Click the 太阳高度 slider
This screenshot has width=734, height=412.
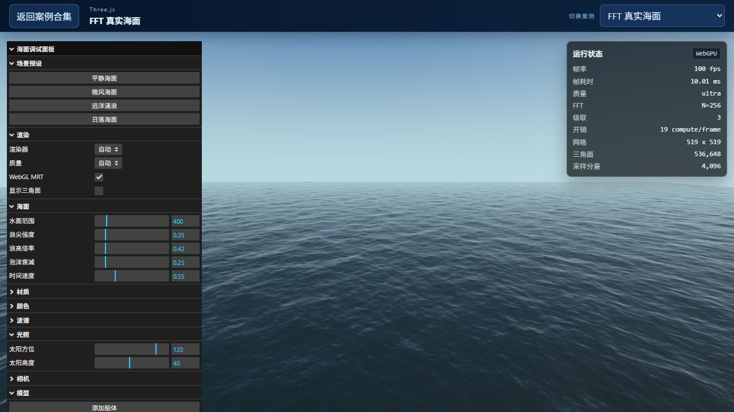[132, 363]
